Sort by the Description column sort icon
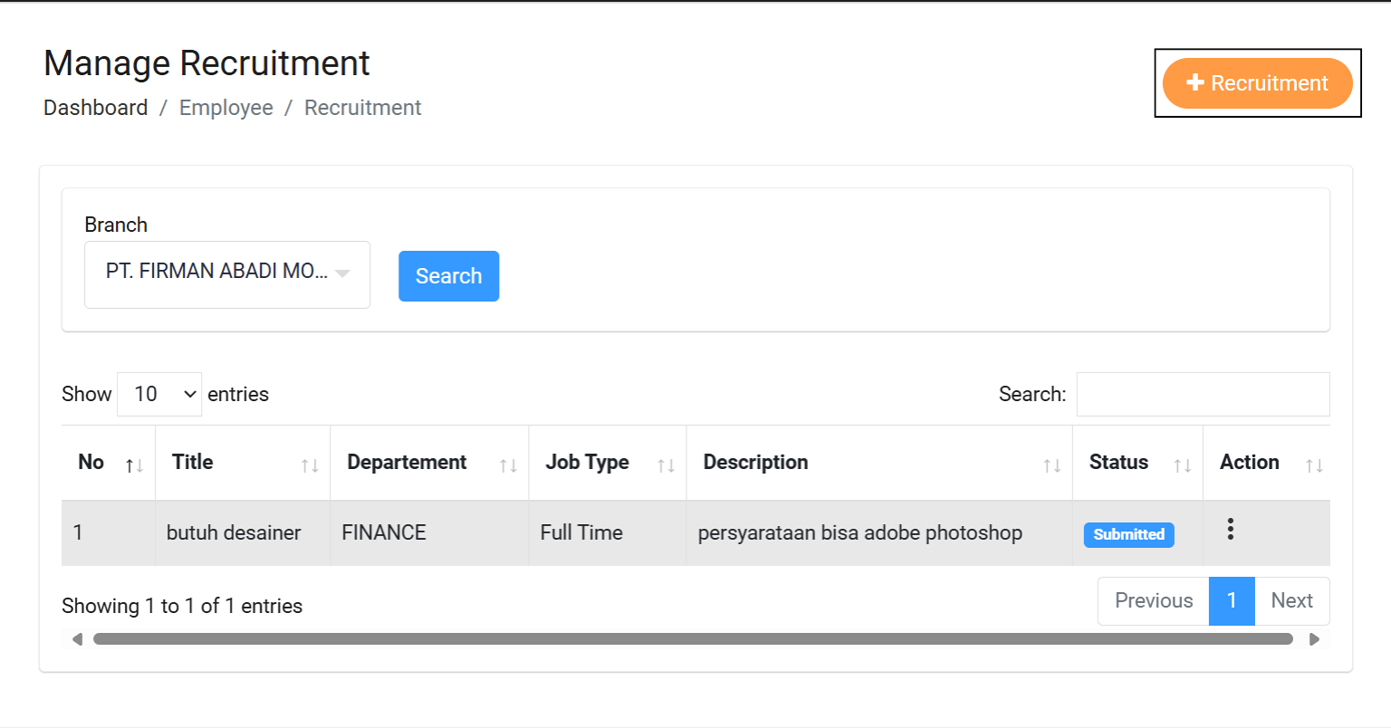Image resolution: width=1391 pixels, height=728 pixels. pos(1051,465)
